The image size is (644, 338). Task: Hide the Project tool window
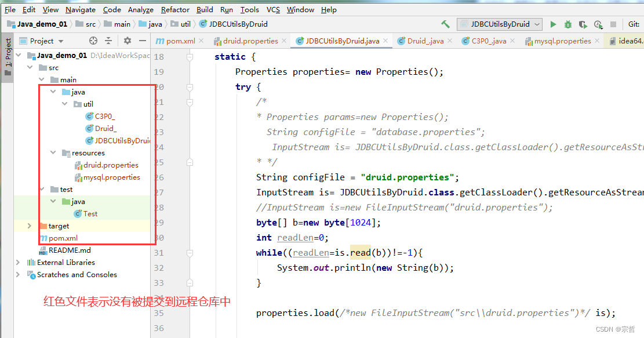pos(143,41)
